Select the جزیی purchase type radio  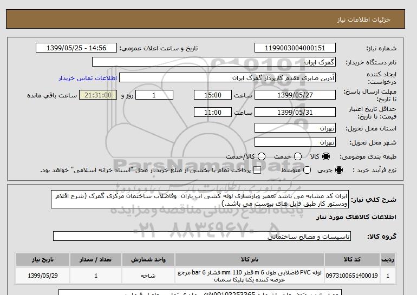coord(339,170)
